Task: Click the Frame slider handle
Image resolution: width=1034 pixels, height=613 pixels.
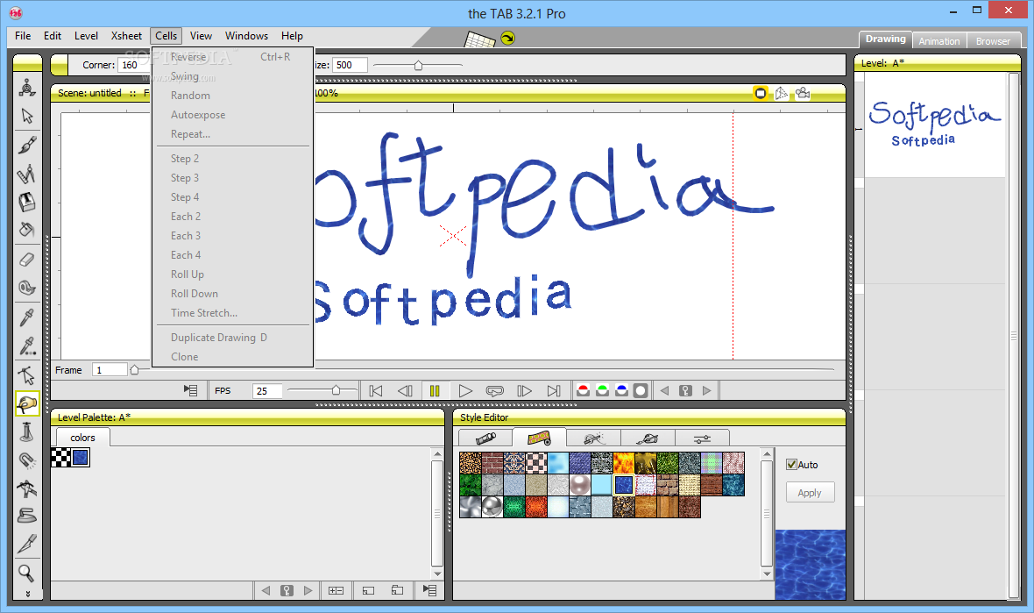Action: coord(135,369)
